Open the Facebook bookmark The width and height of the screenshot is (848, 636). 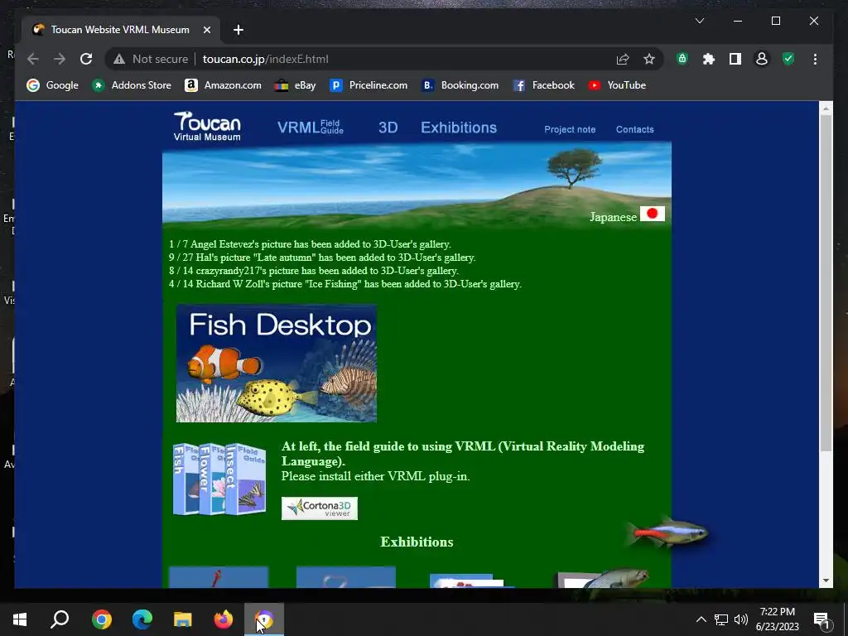tap(543, 85)
